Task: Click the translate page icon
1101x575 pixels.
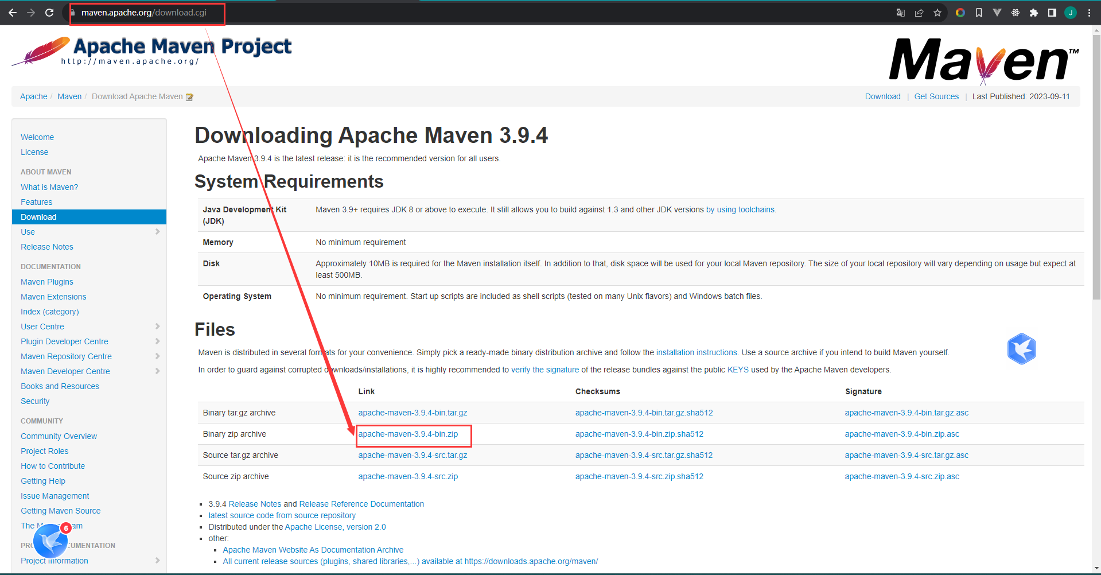Action: [901, 13]
